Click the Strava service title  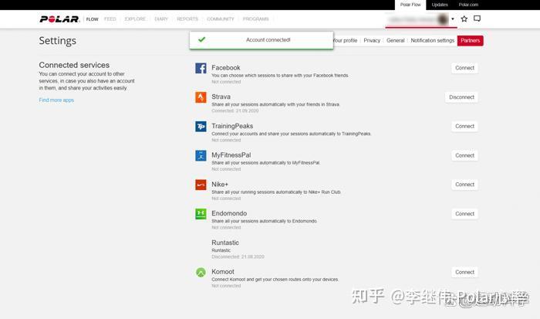coord(221,97)
